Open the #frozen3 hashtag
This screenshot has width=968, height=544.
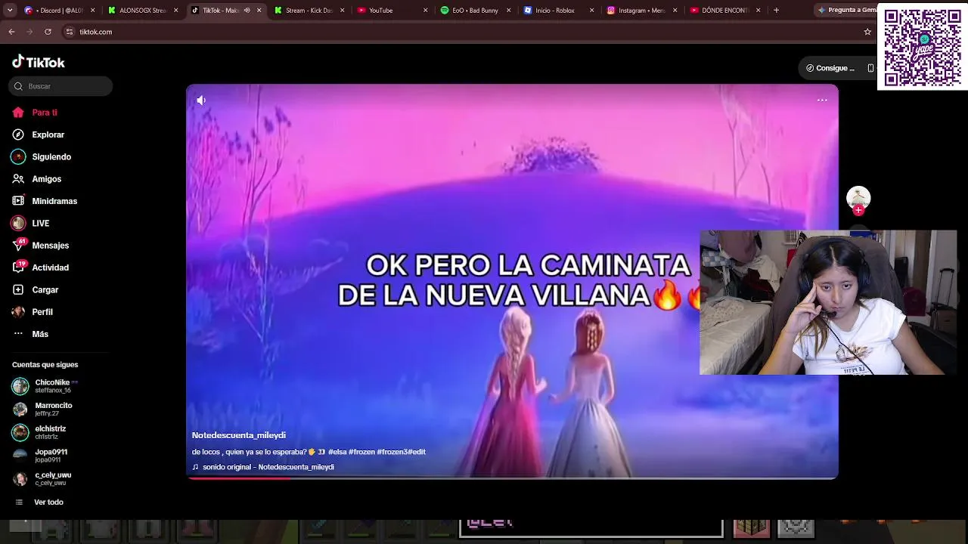coord(392,452)
